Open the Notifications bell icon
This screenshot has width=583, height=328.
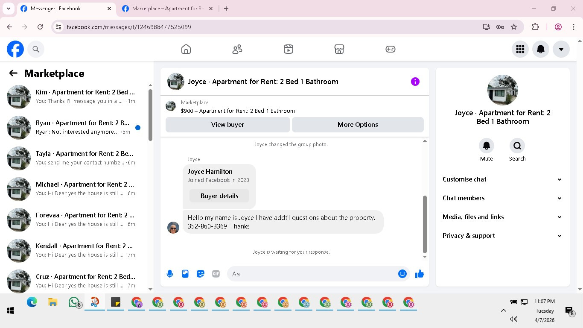point(541,49)
